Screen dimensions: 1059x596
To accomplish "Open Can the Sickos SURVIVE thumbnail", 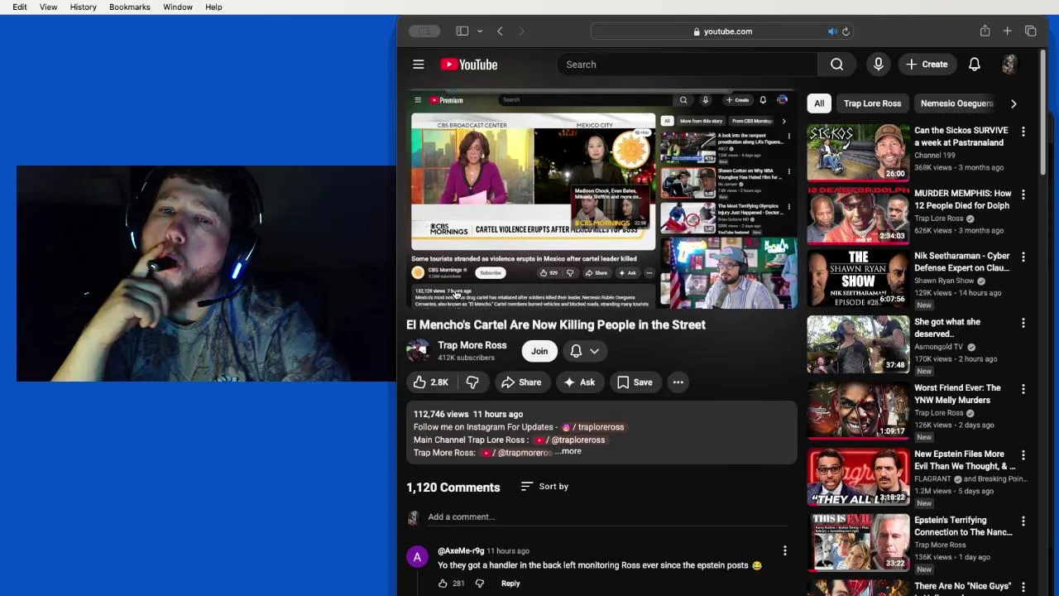I will 858,152.
